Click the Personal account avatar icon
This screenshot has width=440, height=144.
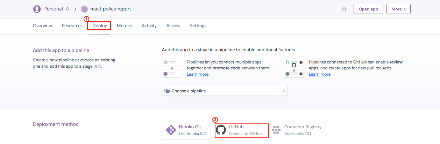pyautogui.click(x=37, y=9)
